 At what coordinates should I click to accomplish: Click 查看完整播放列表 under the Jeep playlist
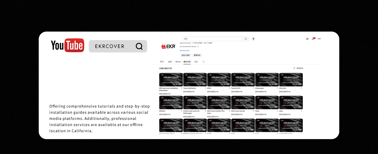[285, 114]
